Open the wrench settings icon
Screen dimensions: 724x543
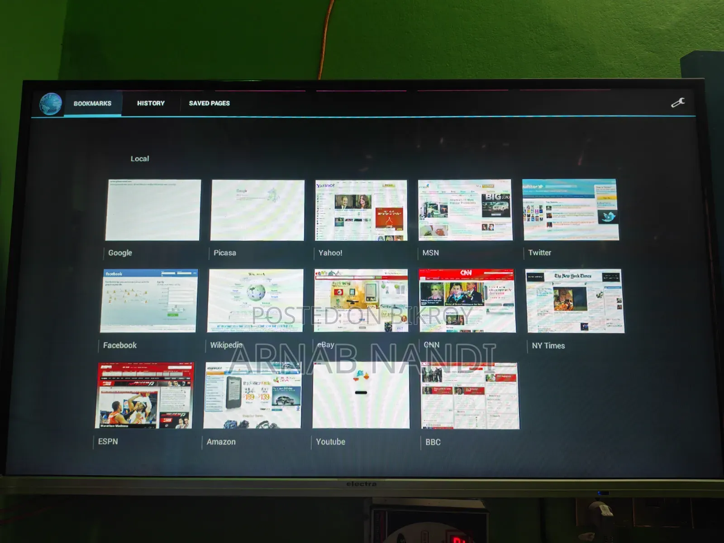tap(678, 103)
